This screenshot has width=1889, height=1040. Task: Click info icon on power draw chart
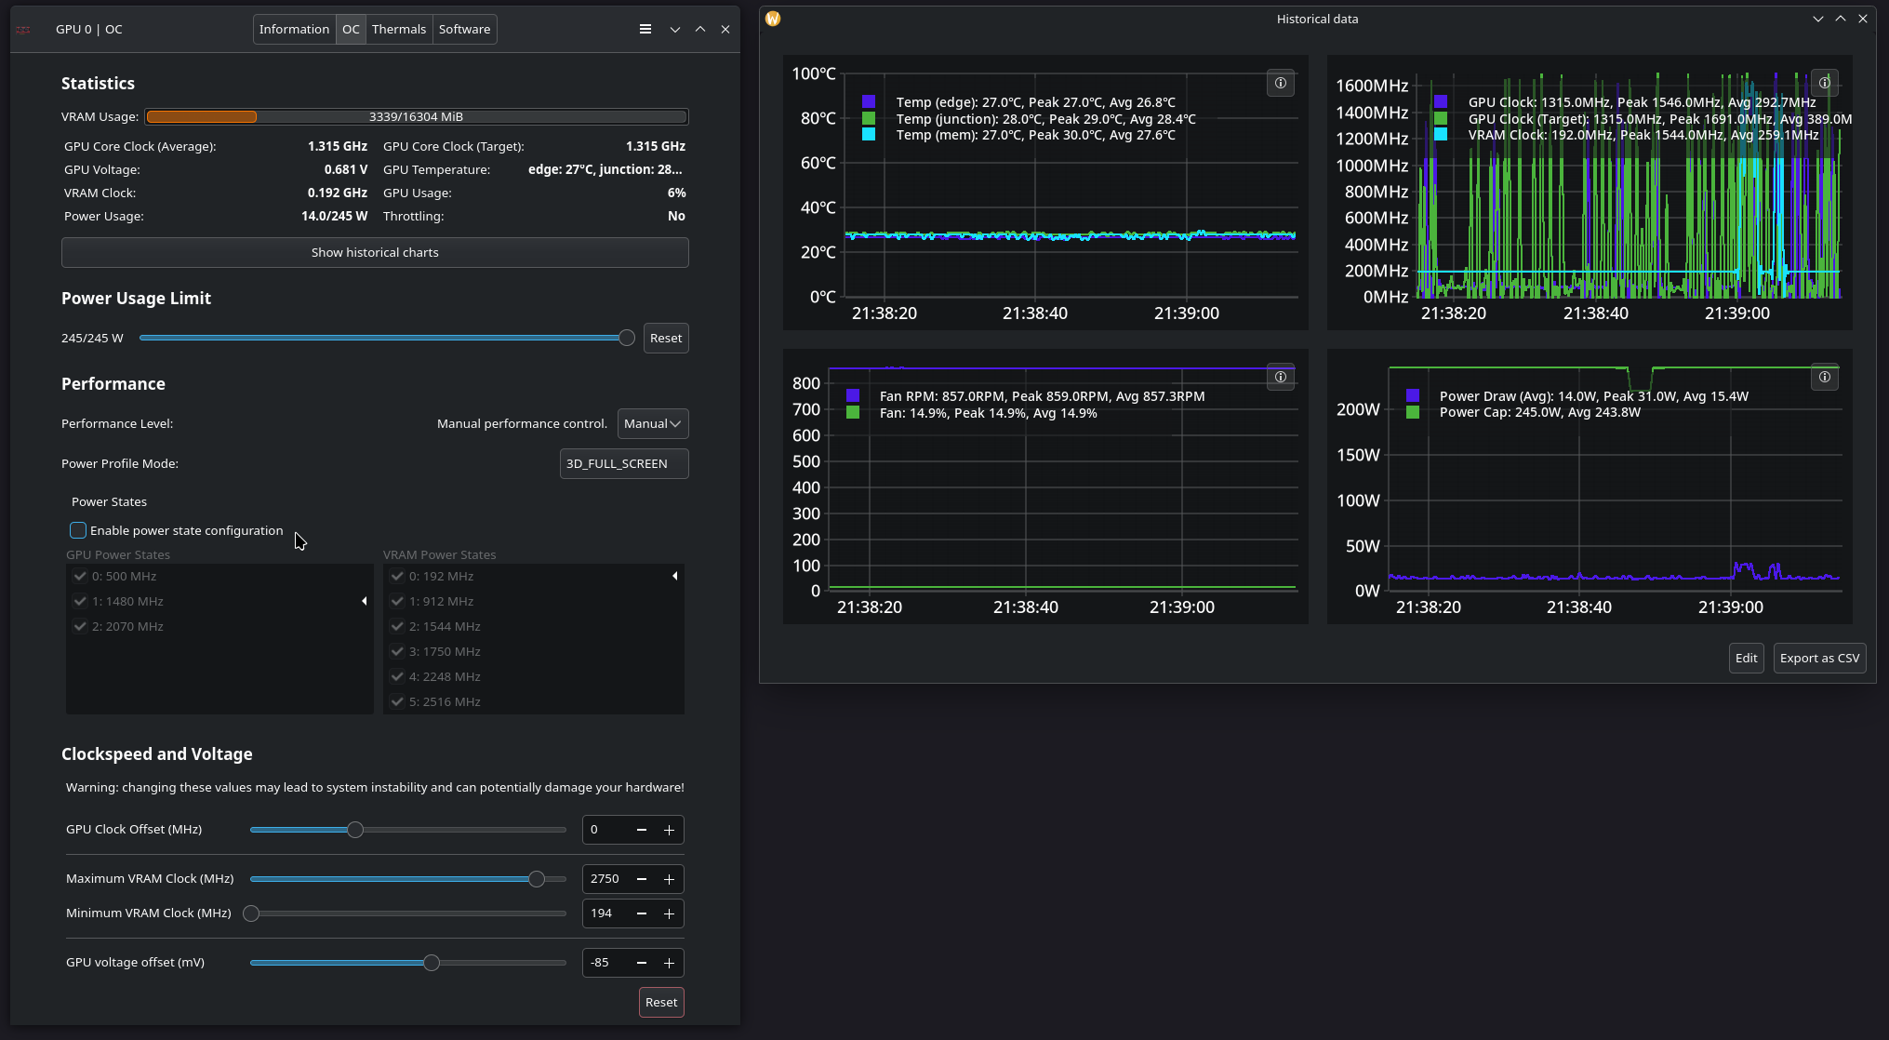1824,378
